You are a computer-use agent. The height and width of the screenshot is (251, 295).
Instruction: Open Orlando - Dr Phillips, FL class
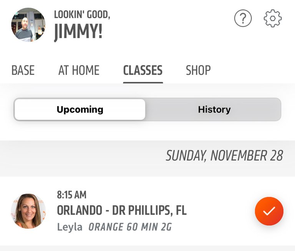[122, 210]
